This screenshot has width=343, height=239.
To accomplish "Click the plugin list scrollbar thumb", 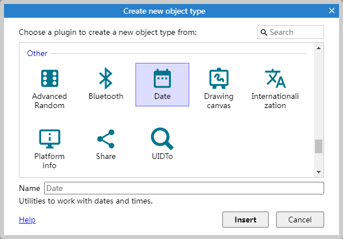I will tap(319, 146).
